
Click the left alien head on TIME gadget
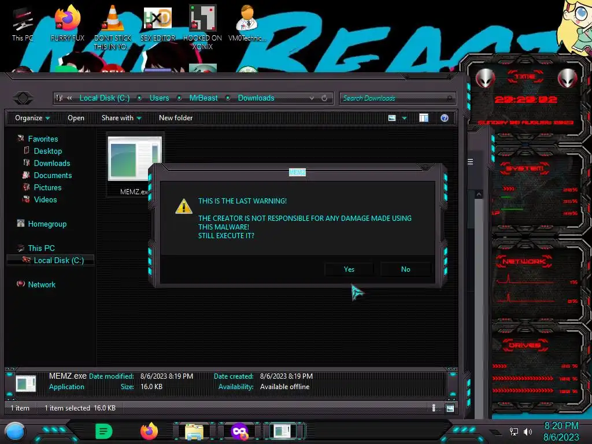tap(485, 78)
